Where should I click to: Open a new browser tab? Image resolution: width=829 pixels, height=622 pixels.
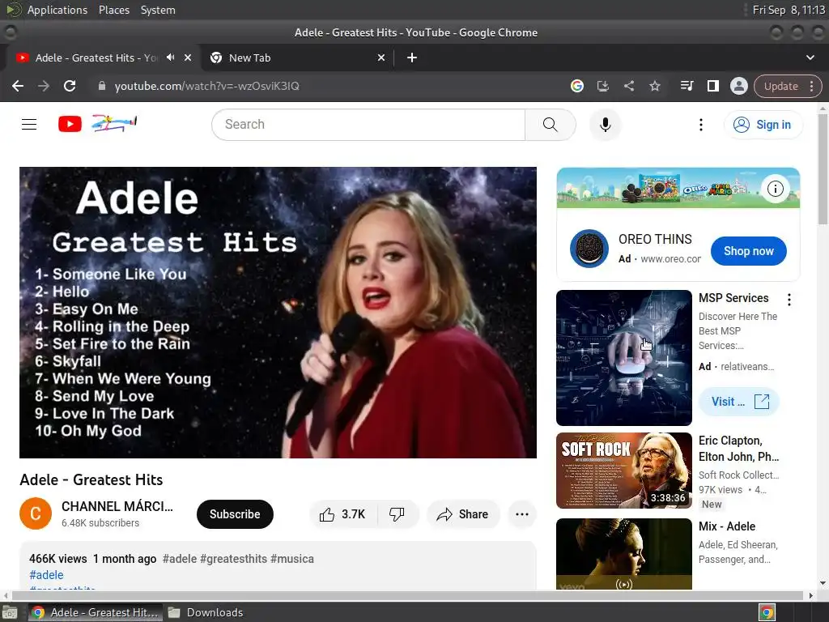coord(412,58)
